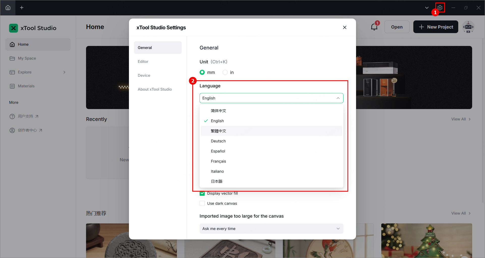Add a new tab with plus icon

click(x=22, y=8)
